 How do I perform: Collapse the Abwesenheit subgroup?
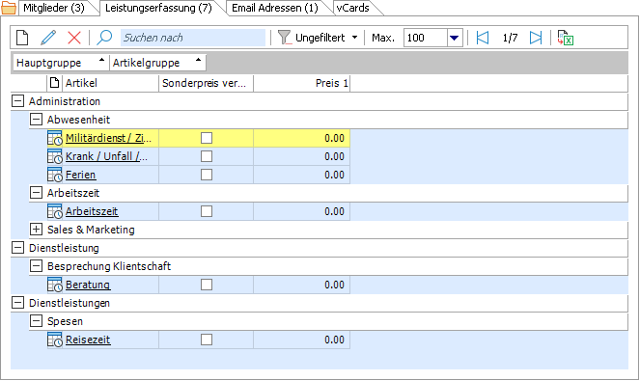click(x=37, y=120)
